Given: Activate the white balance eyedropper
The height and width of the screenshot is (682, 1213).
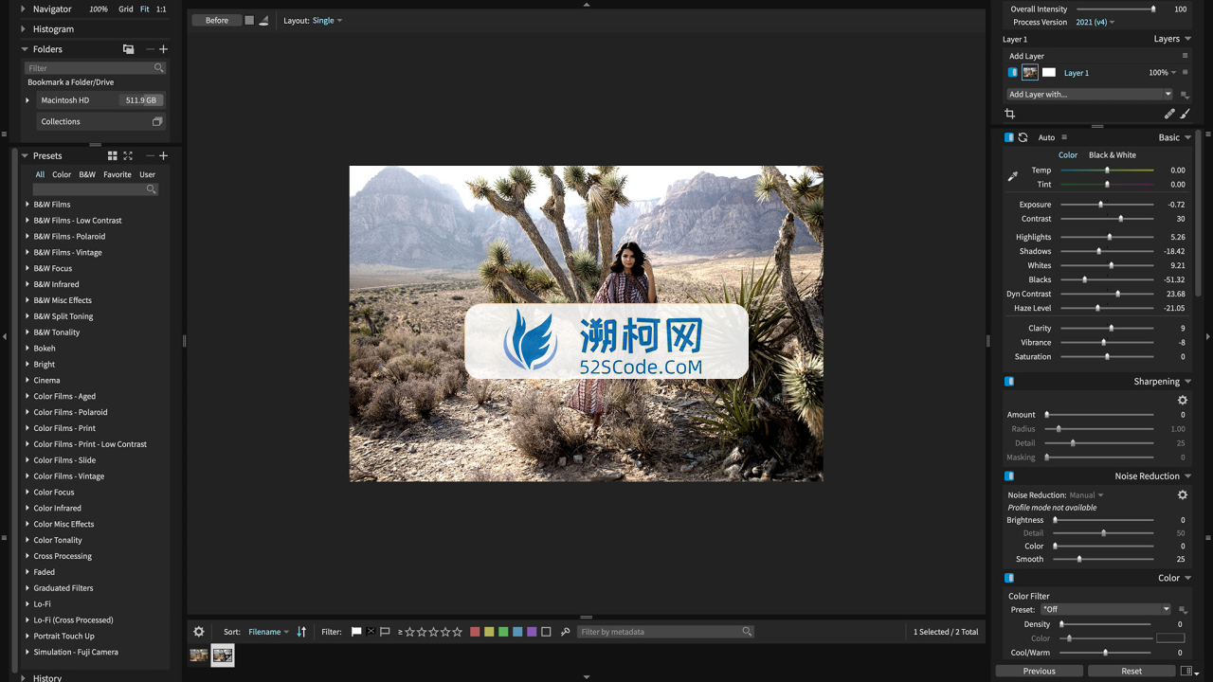Looking at the screenshot, I should click(x=1012, y=176).
